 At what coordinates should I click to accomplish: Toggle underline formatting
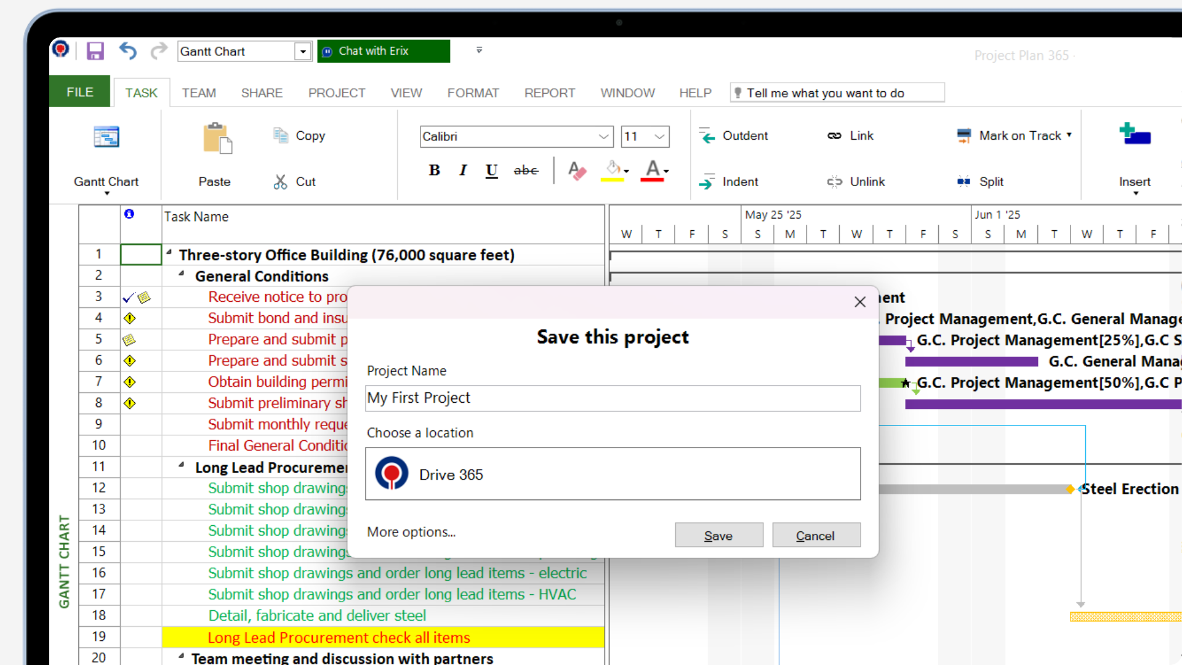491,171
